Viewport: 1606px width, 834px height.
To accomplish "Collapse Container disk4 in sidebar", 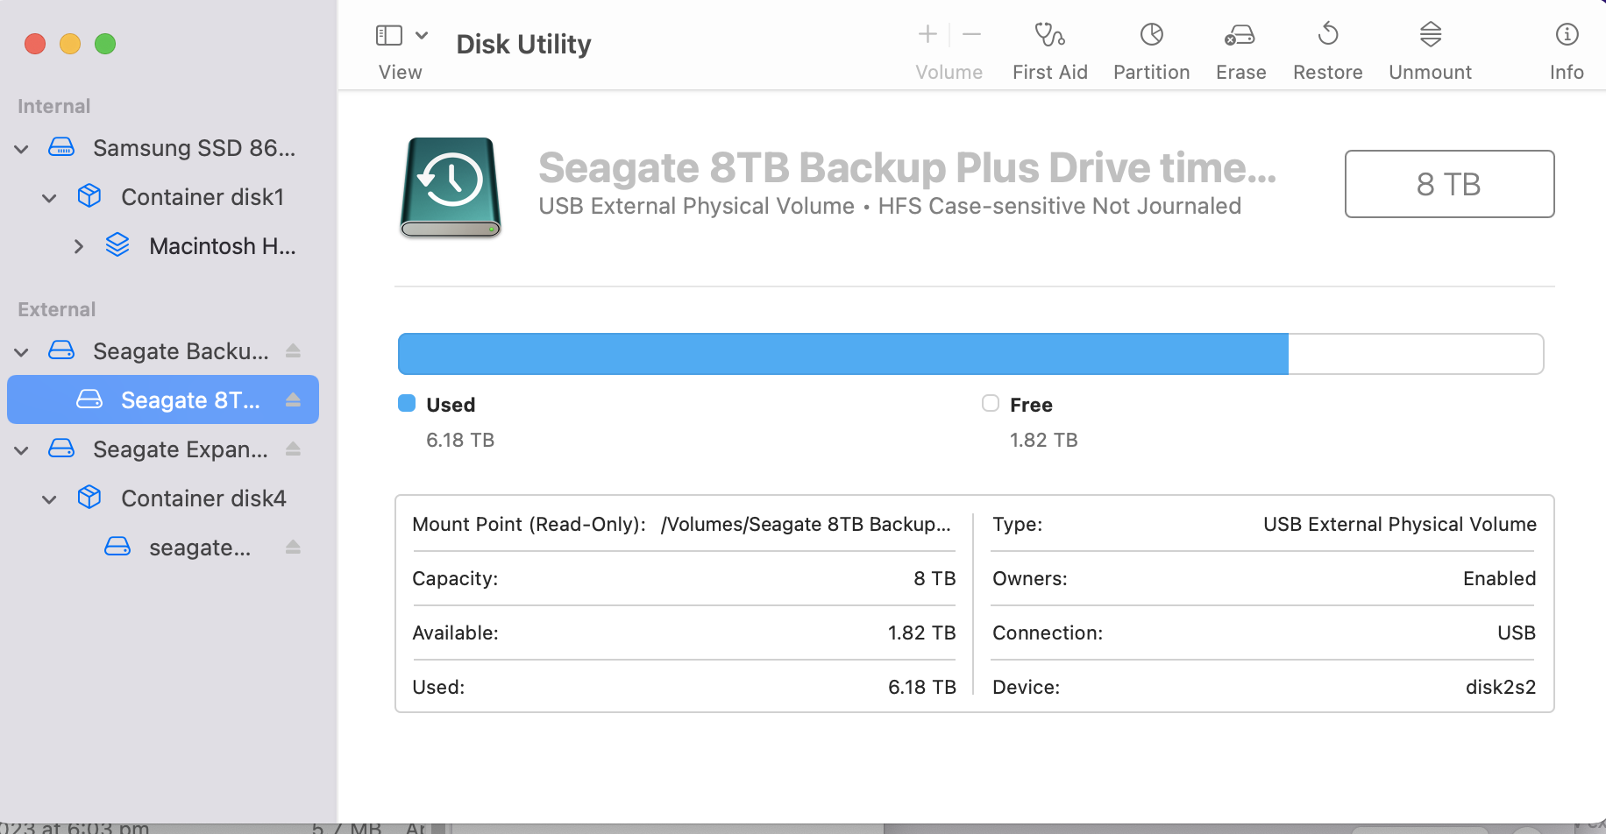I will click(50, 499).
